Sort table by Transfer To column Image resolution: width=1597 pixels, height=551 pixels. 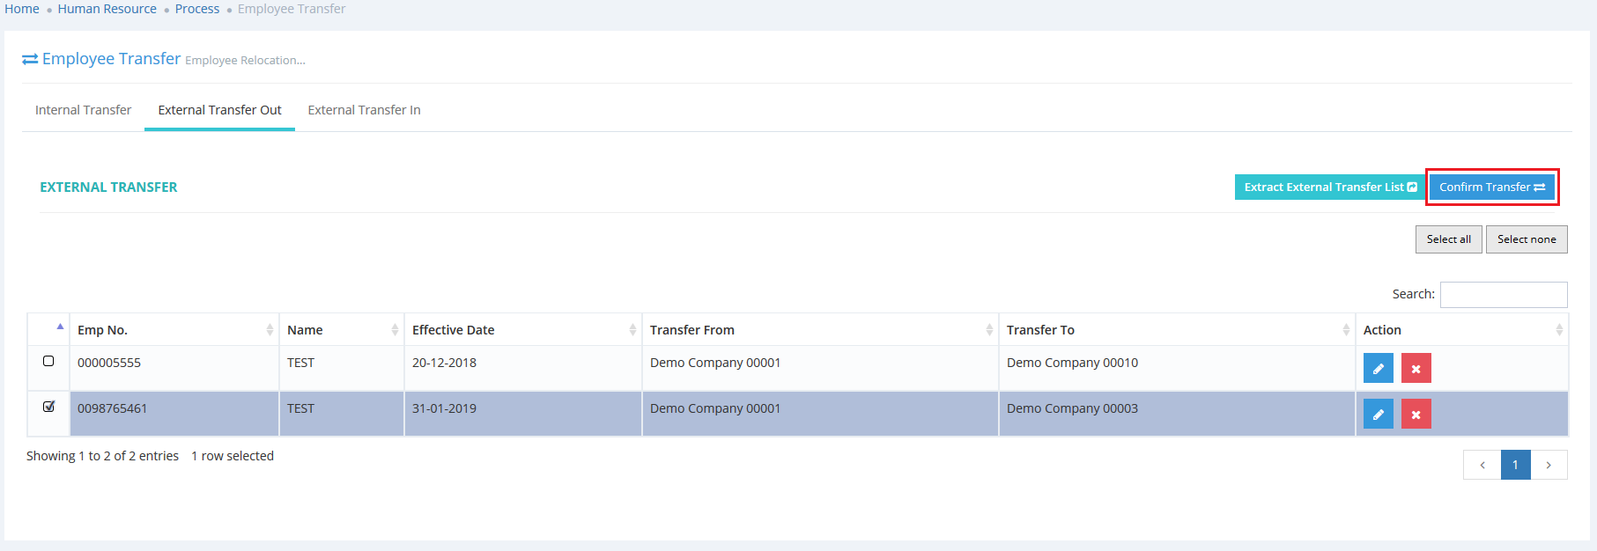point(1176,330)
